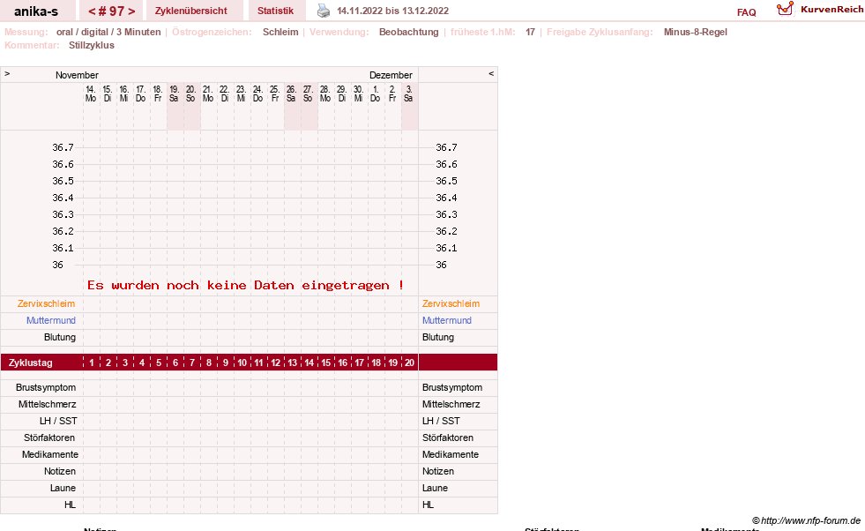
Task: Select cycle day 10 cell
Action: 242,363
